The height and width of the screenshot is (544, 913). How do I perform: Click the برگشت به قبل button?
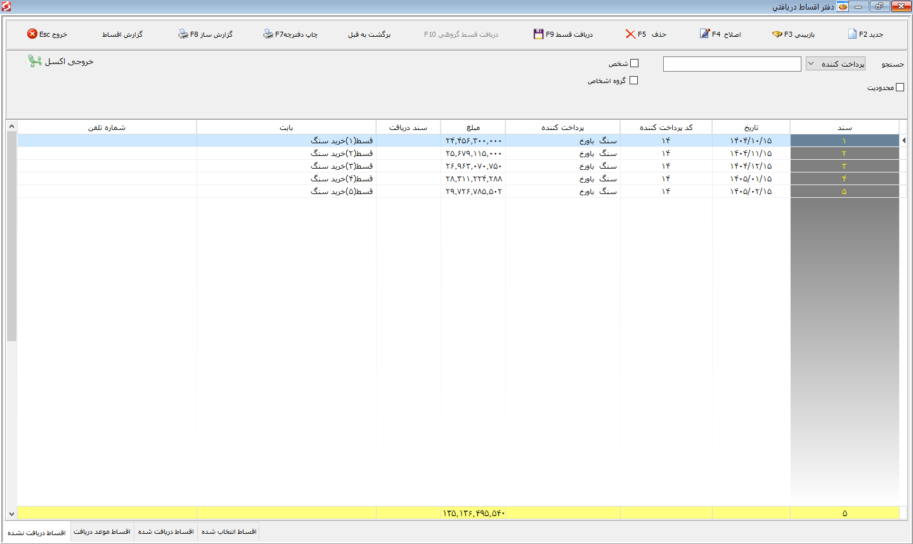pyautogui.click(x=369, y=34)
